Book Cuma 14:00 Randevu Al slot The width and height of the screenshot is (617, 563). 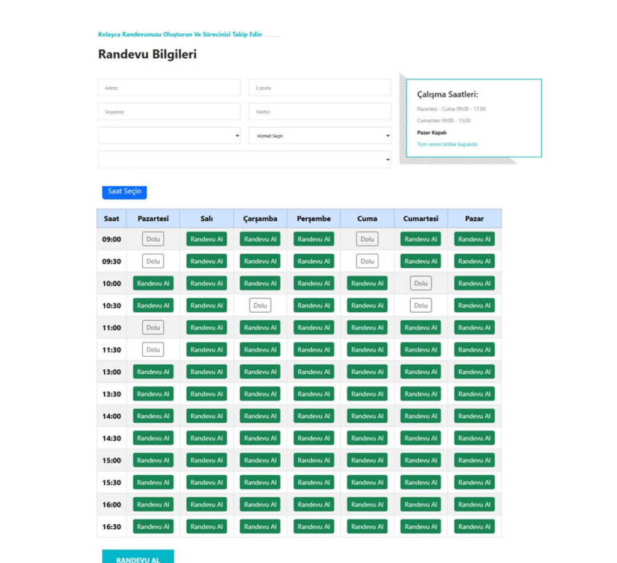(x=367, y=416)
